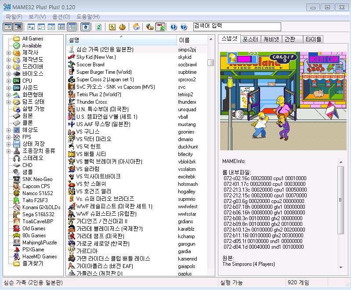Select the All Games folder
The image size is (351, 290).
[x=33, y=39]
